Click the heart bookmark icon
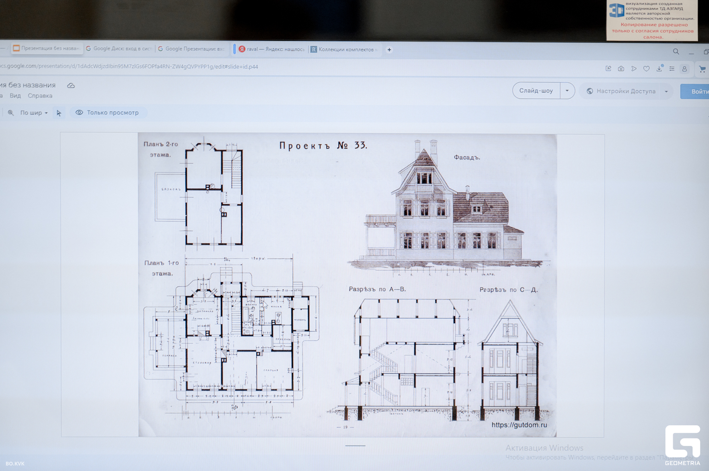This screenshot has height=471, width=709. point(646,69)
